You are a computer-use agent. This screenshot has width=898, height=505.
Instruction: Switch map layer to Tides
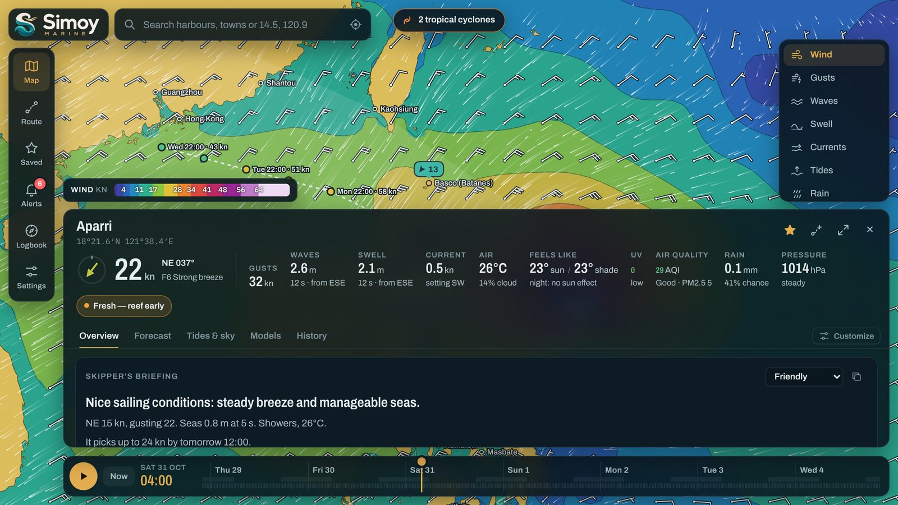pyautogui.click(x=833, y=170)
